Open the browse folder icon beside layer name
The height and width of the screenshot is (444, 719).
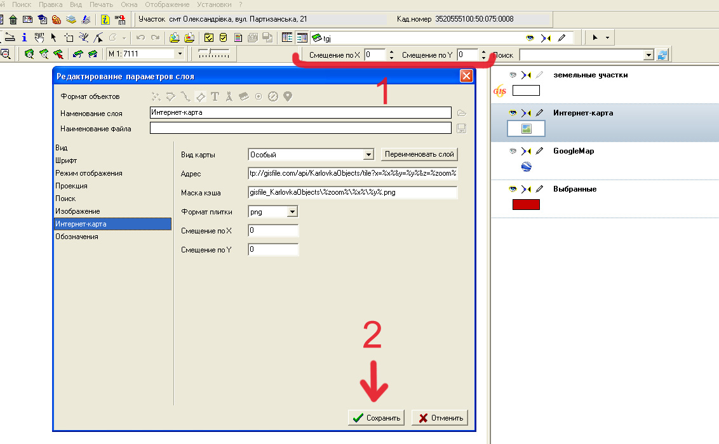point(461,113)
